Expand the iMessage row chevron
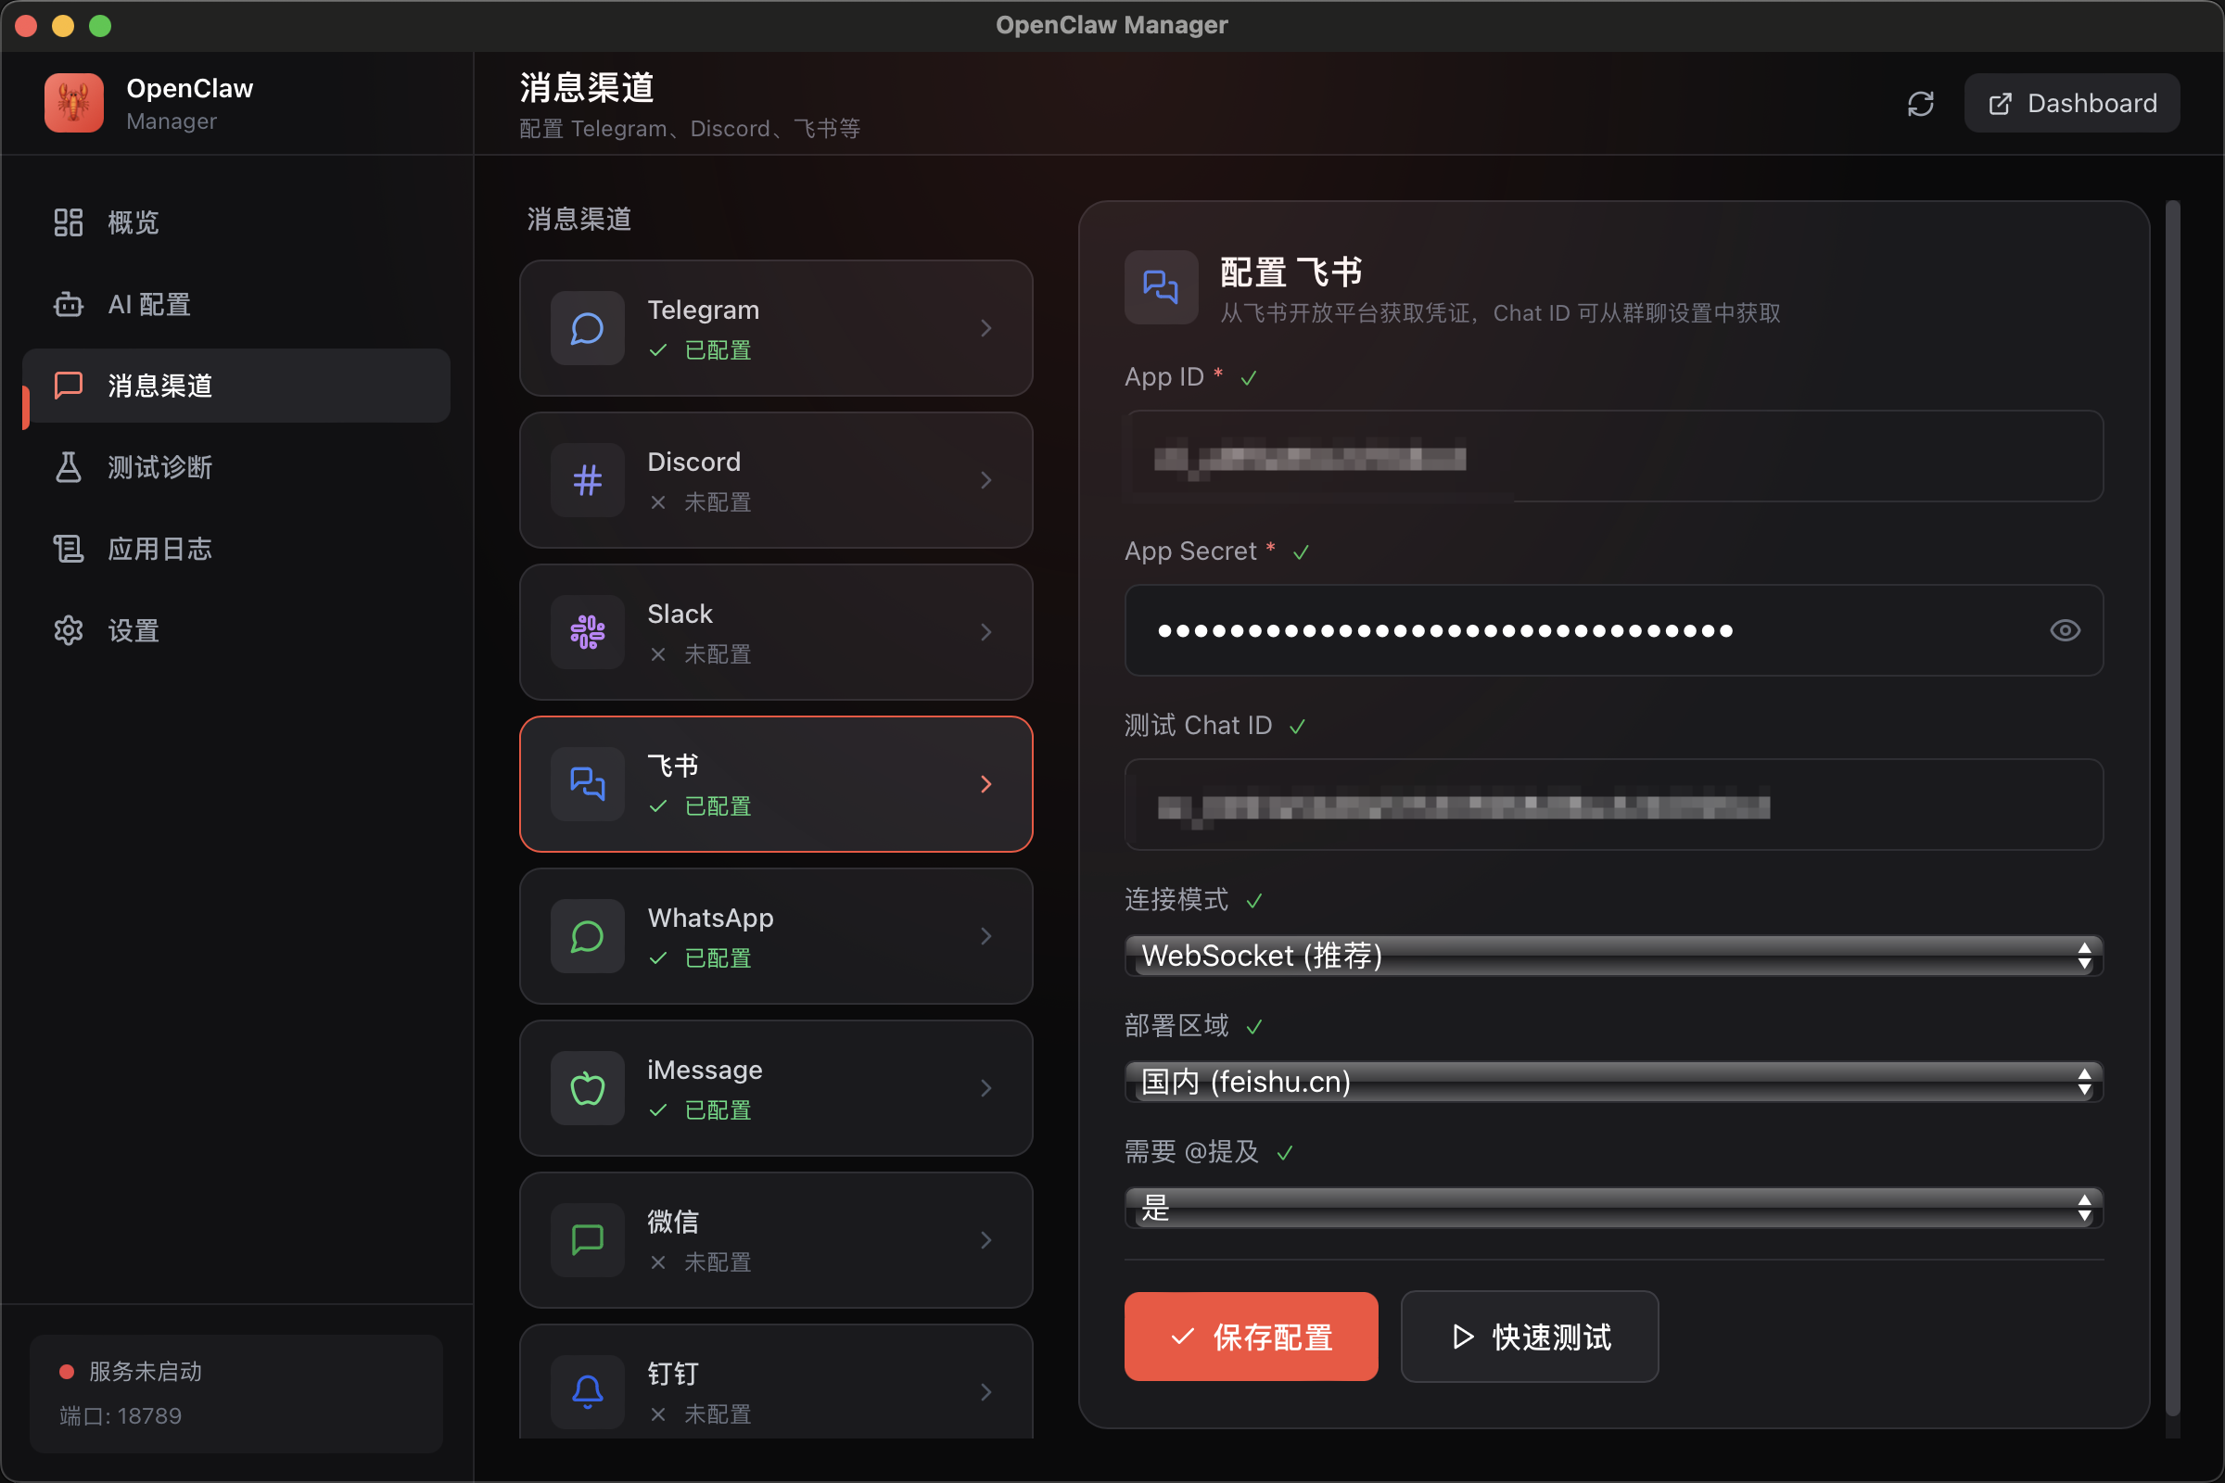 985,1088
